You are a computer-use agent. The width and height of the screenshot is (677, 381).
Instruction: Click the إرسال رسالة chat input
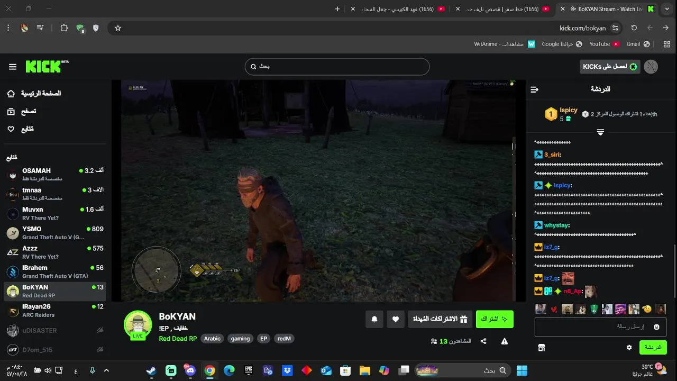click(x=600, y=327)
